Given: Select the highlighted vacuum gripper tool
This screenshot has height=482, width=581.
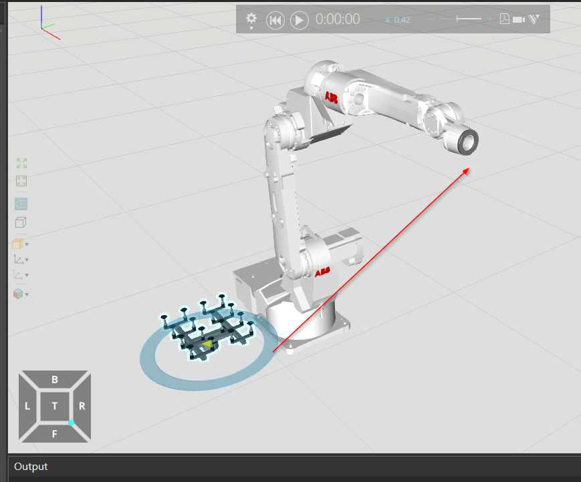Looking at the screenshot, I should [x=207, y=327].
